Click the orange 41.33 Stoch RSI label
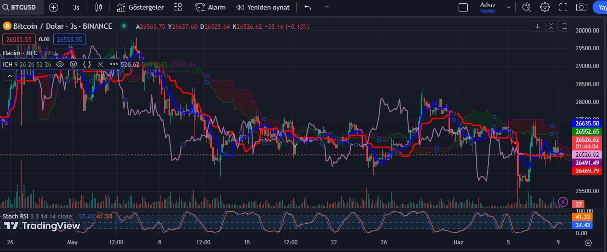This screenshot has width=607, height=252. (583, 217)
